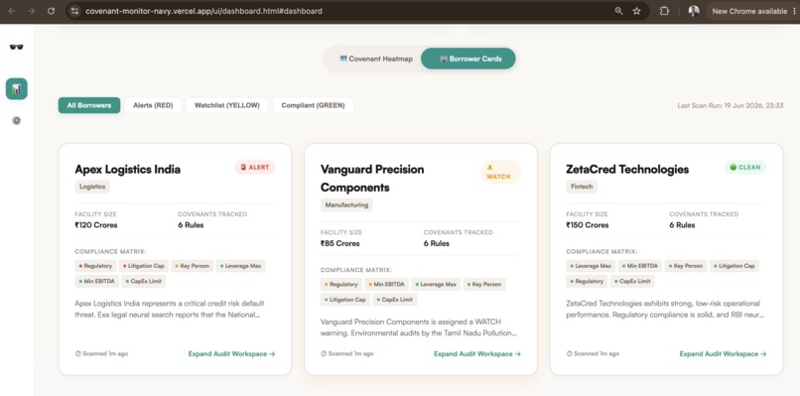The width and height of the screenshot is (800, 396).
Task: Expand Audit Workspace for Apex Logistics India
Action: tap(231, 353)
